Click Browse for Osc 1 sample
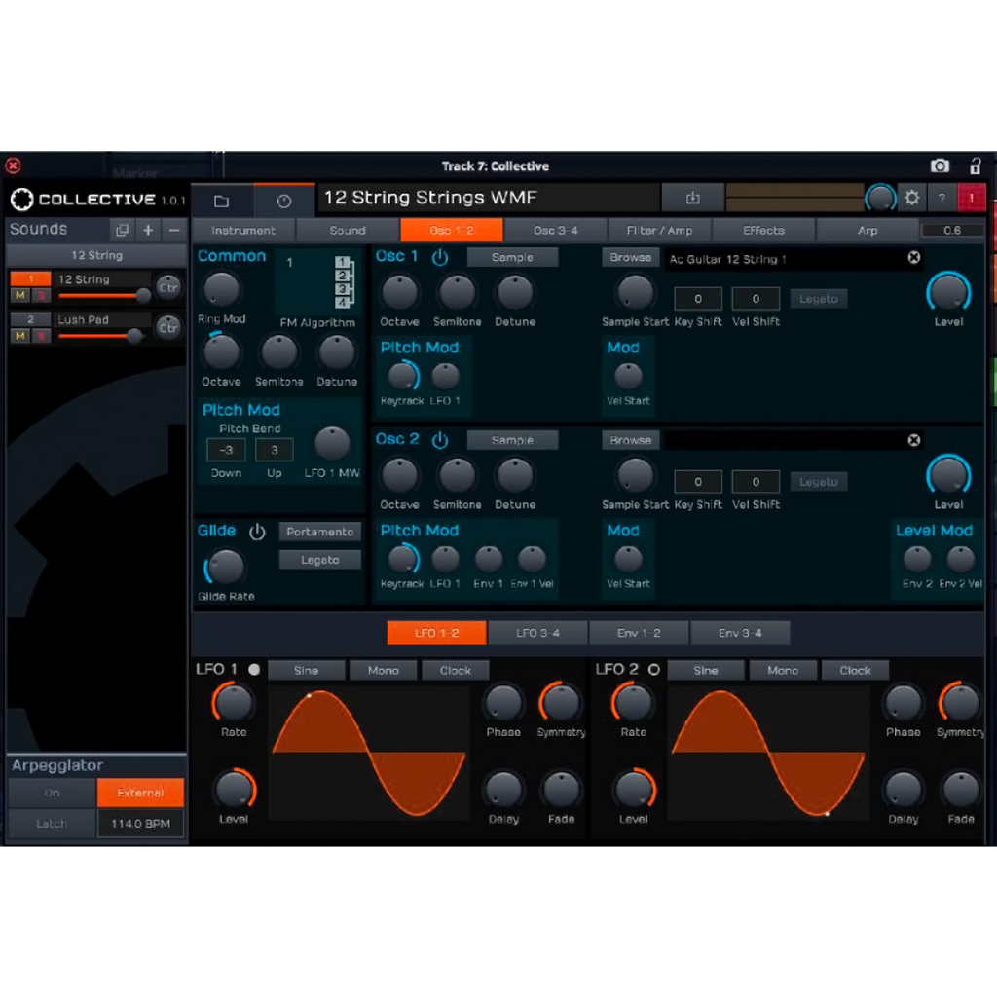Screen dimensions: 997x997 (x=631, y=257)
